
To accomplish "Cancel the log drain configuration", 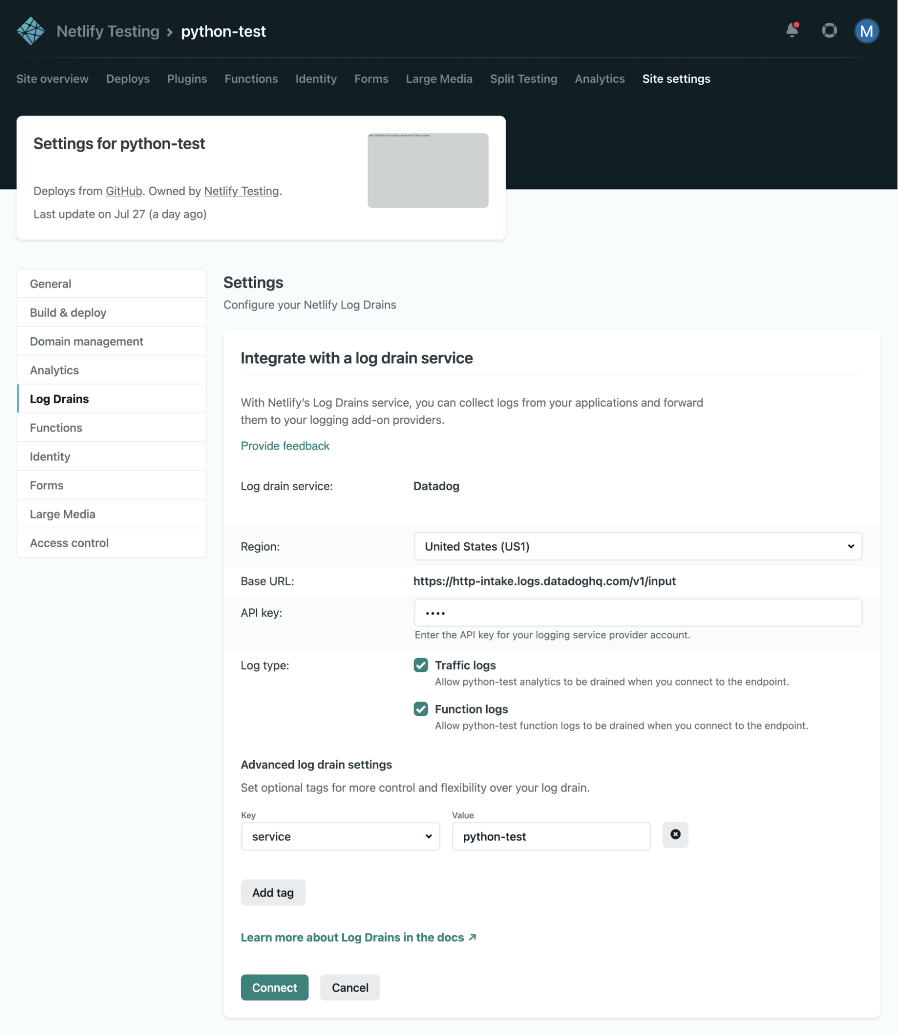I will pyautogui.click(x=349, y=987).
